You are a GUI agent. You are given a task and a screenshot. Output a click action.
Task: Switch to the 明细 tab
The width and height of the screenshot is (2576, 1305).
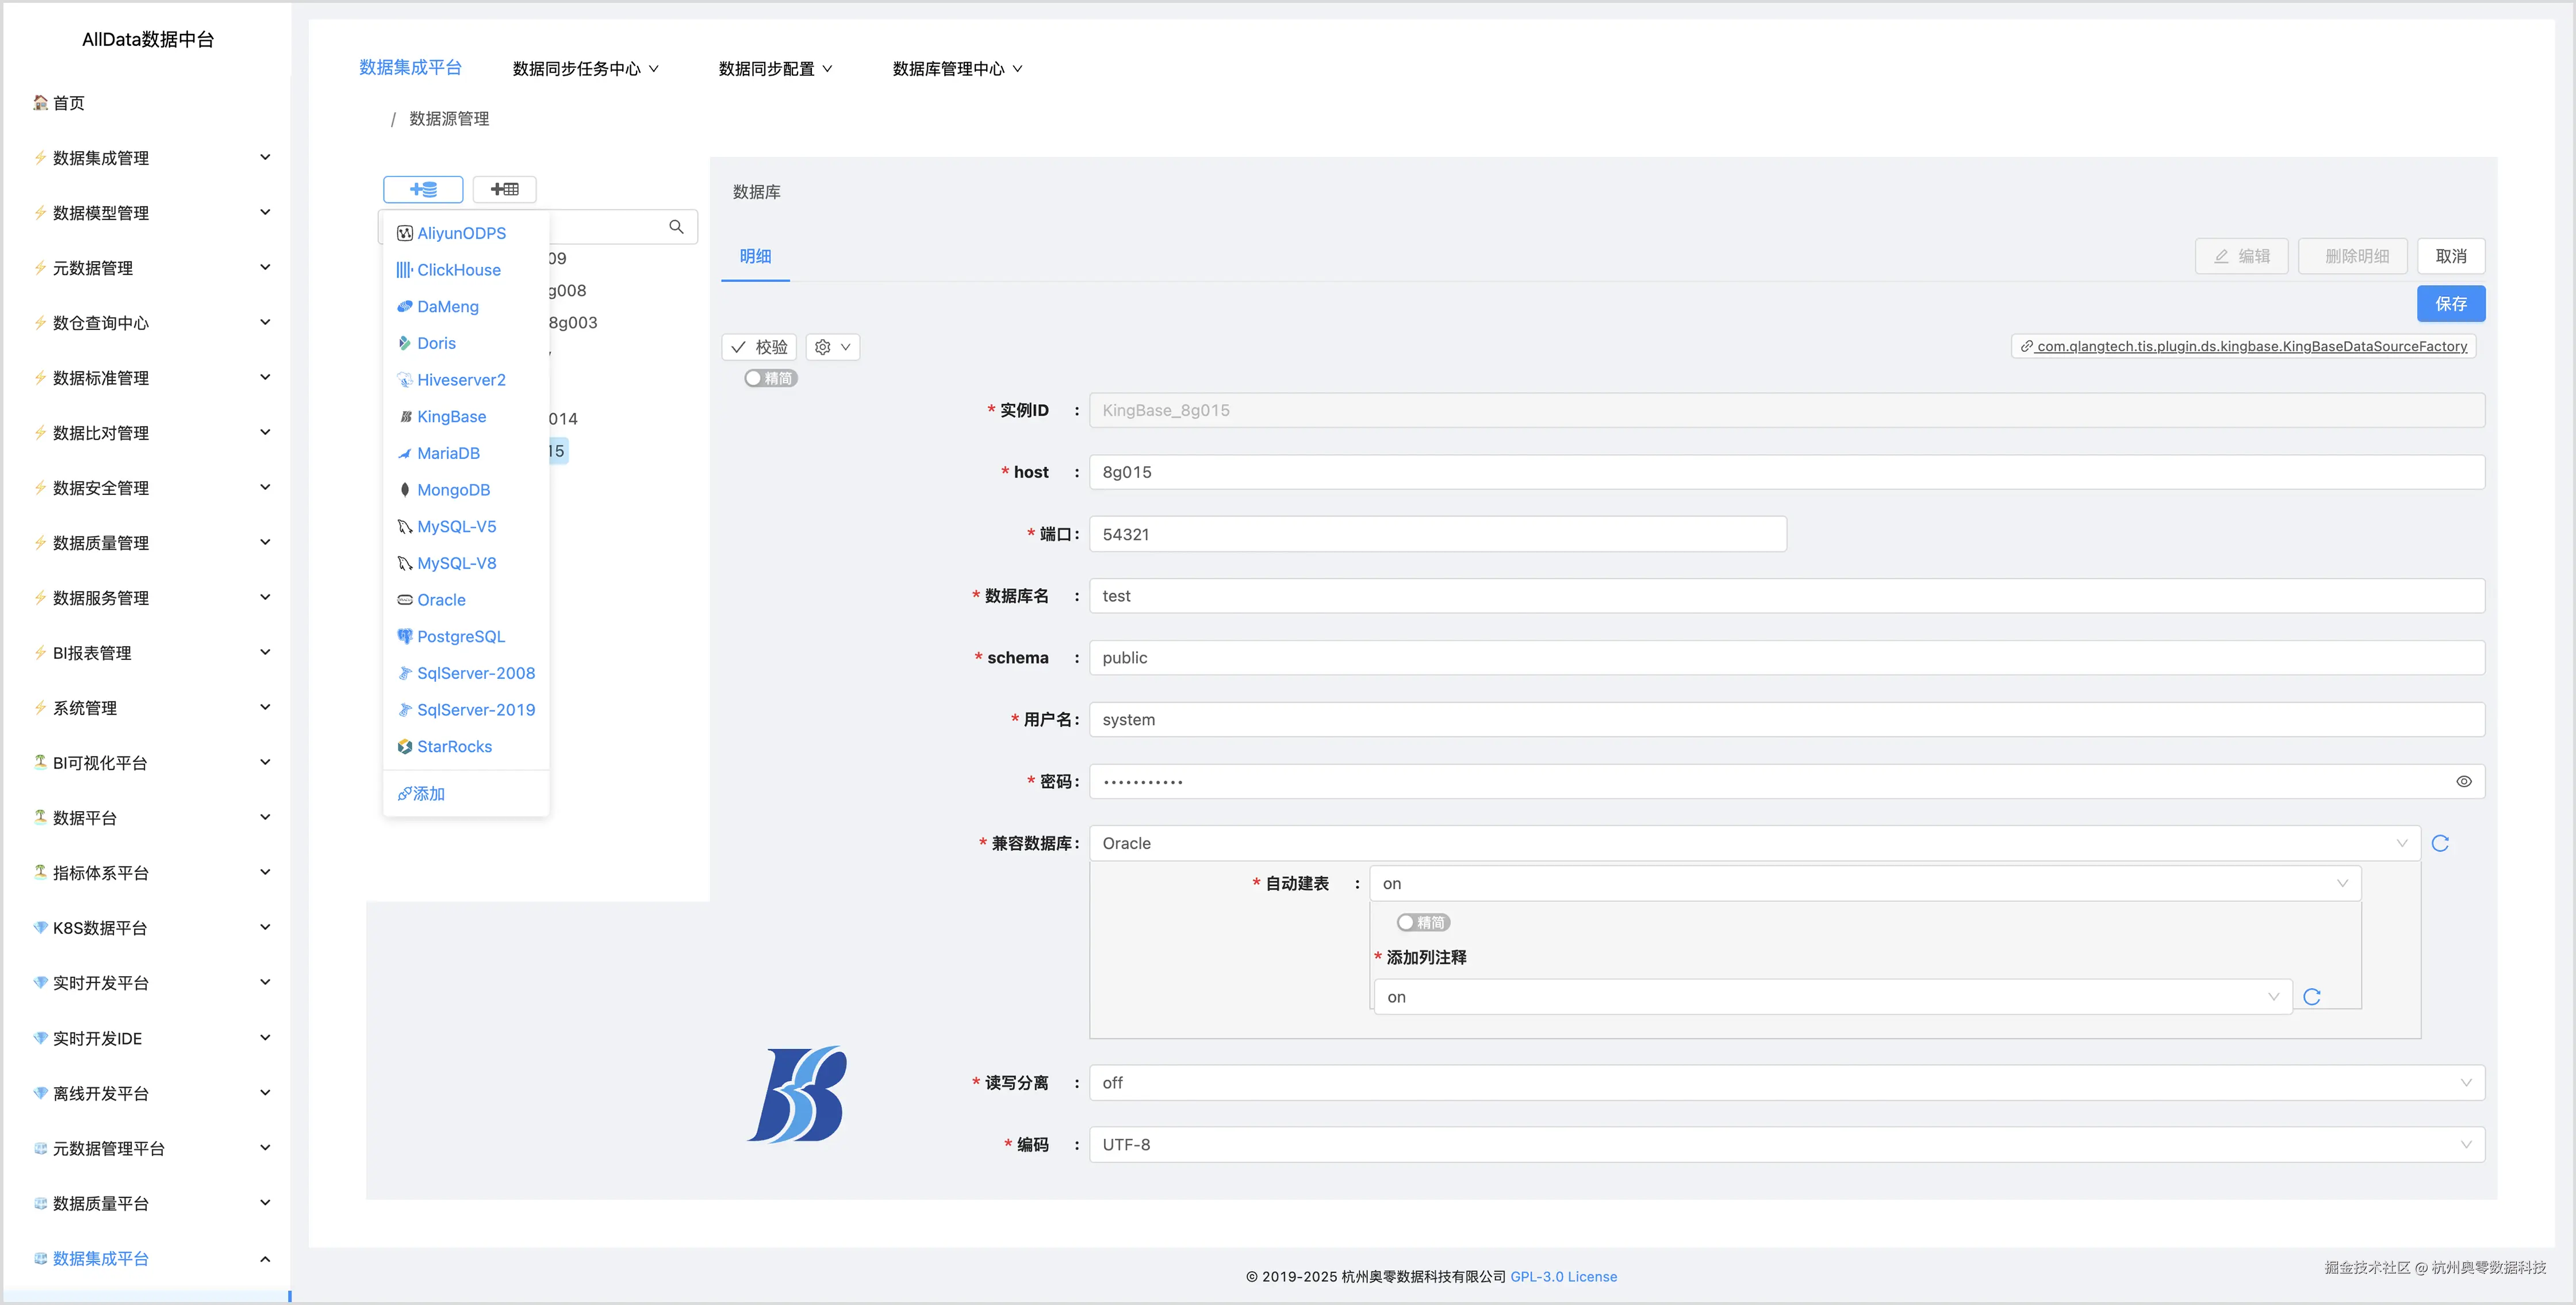click(x=755, y=257)
